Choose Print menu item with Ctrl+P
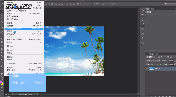Image resolution: width=176 pixels, height=97 pixels. click(24, 67)
